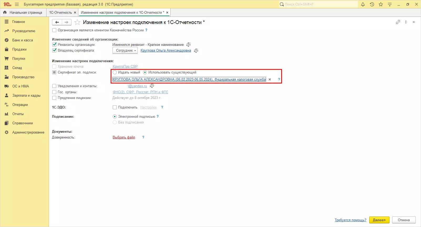Open the ОС и НМА section
The width and height of the screenshot is (421, 227).
click(x=24, y=86)
